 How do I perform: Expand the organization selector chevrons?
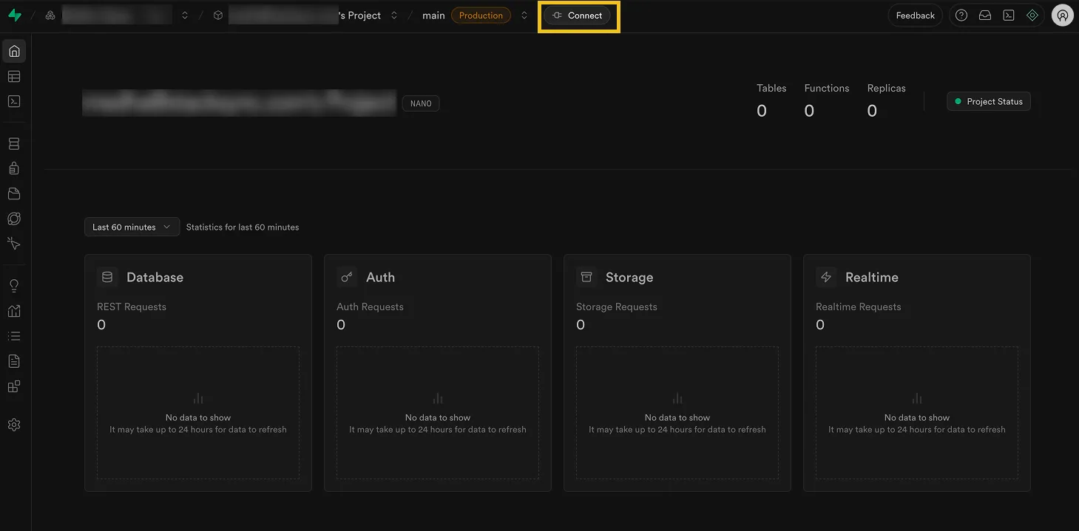point(185,15)
